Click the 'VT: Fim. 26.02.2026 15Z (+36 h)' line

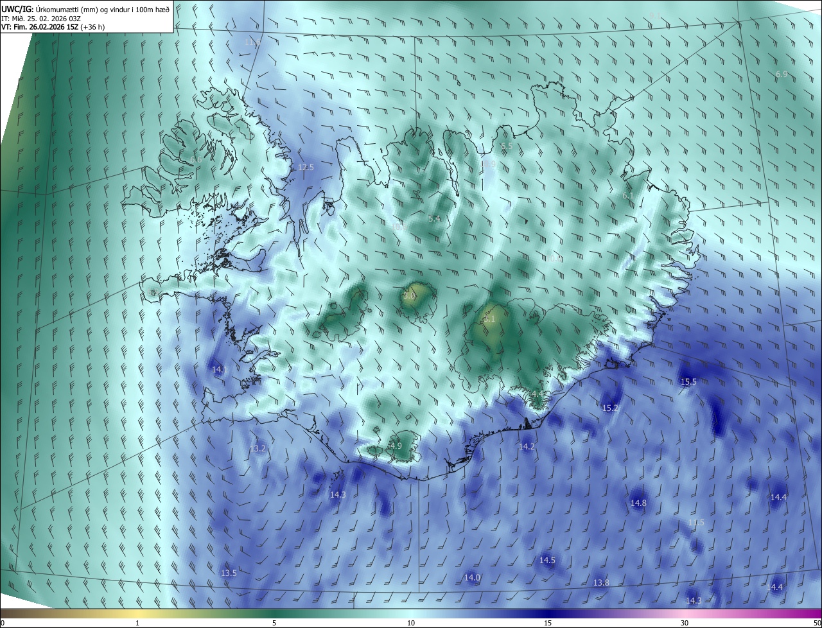tap(53, 27)
